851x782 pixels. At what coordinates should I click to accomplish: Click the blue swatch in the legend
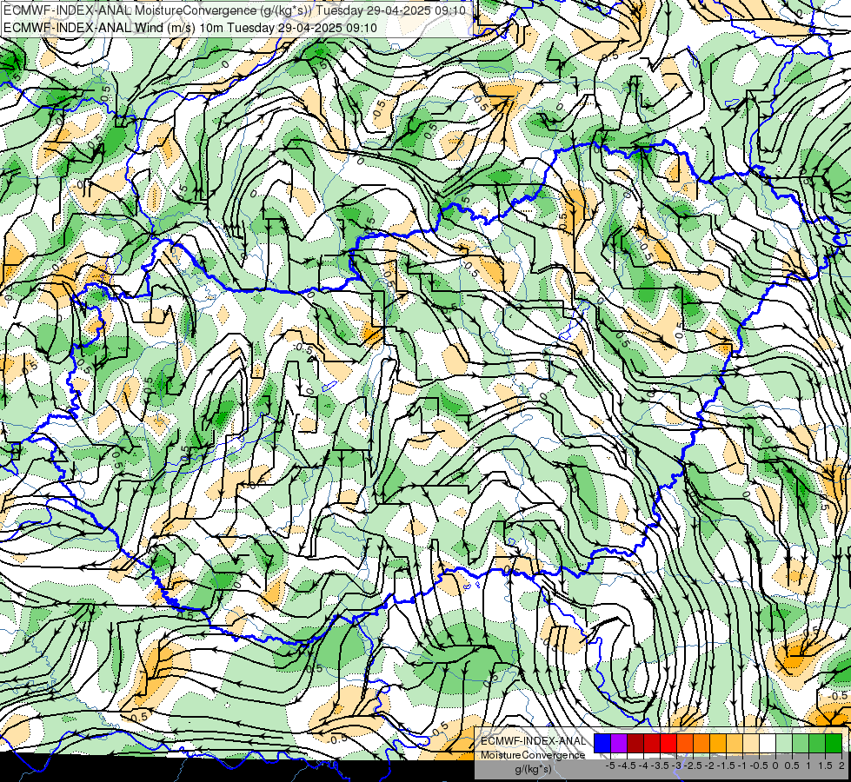point(602,743)
